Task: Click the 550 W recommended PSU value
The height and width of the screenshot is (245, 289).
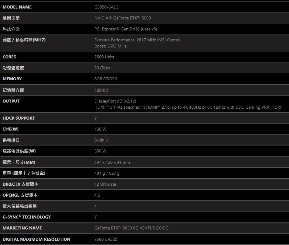Action: (x=100, y=151)
